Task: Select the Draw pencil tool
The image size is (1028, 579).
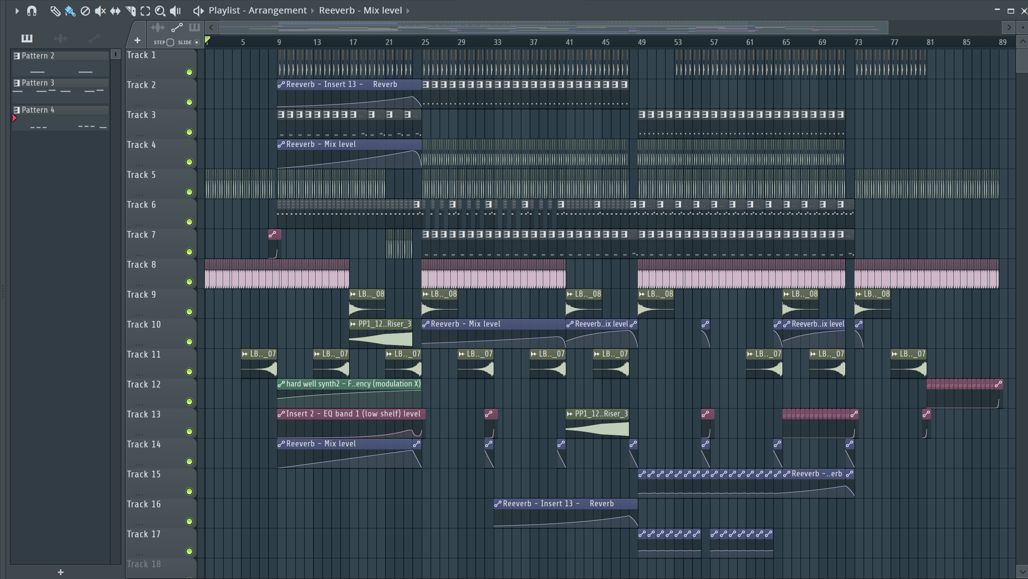Action: click(x=55, y=11)
